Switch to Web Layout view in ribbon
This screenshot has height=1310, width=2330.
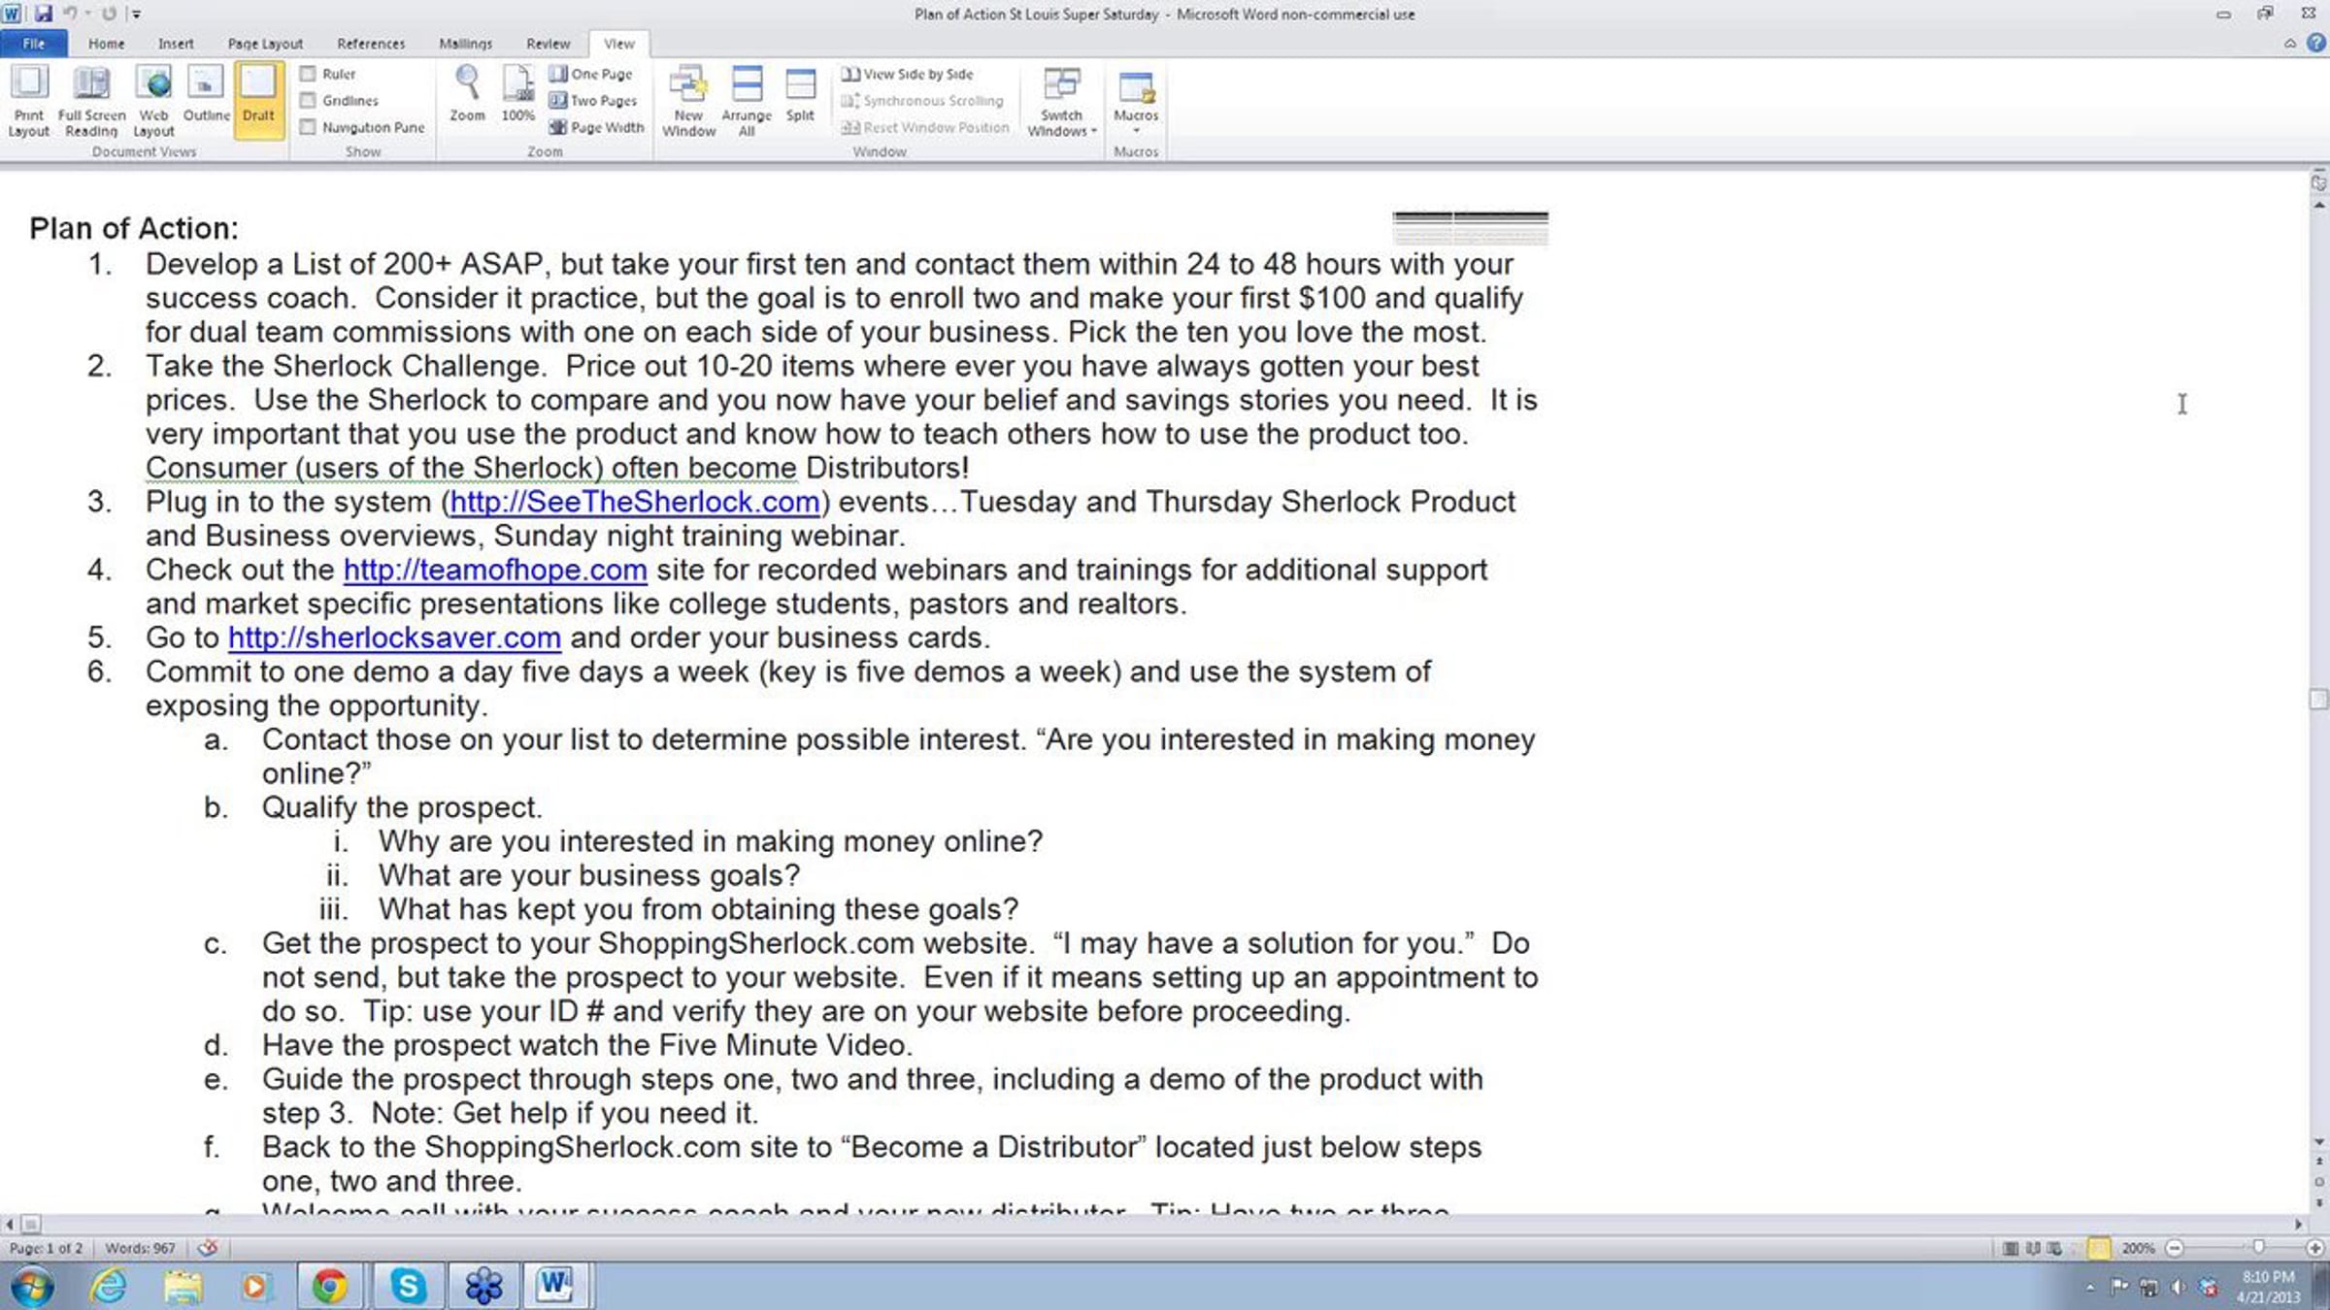pos(153,102)
